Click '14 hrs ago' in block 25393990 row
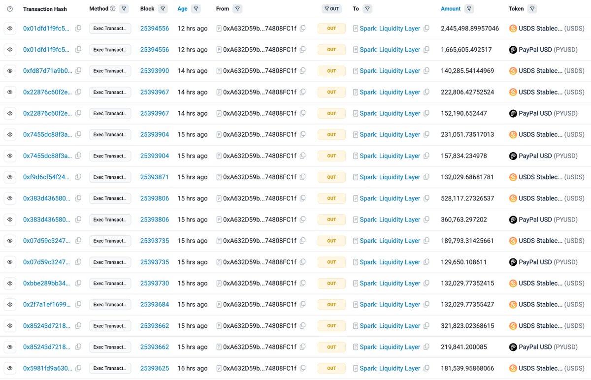Viewport: 591px width, 380px height. coord(193,71)
